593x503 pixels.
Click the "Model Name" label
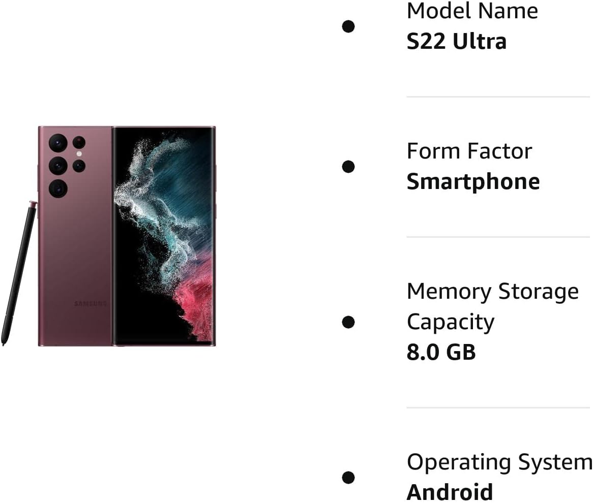(x=472, y=11)
